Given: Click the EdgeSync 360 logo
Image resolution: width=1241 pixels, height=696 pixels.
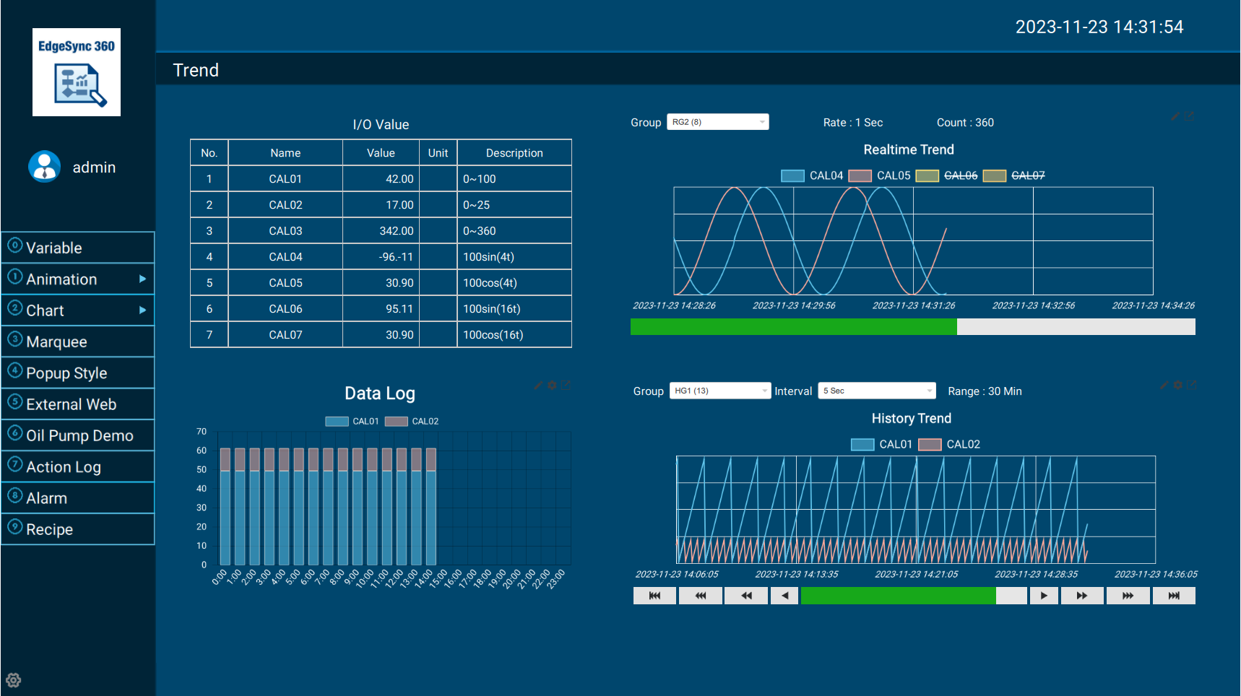Looking at the screenshot, I should pos(77,72).
